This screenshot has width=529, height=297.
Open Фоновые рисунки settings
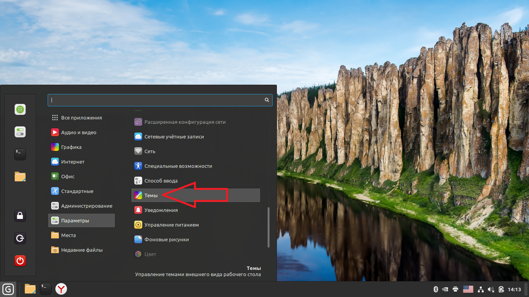pyautogui.click(x=167, y=239)
